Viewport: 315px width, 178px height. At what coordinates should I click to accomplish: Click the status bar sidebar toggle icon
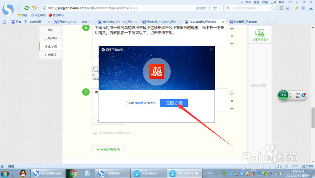tap(3, 166)
